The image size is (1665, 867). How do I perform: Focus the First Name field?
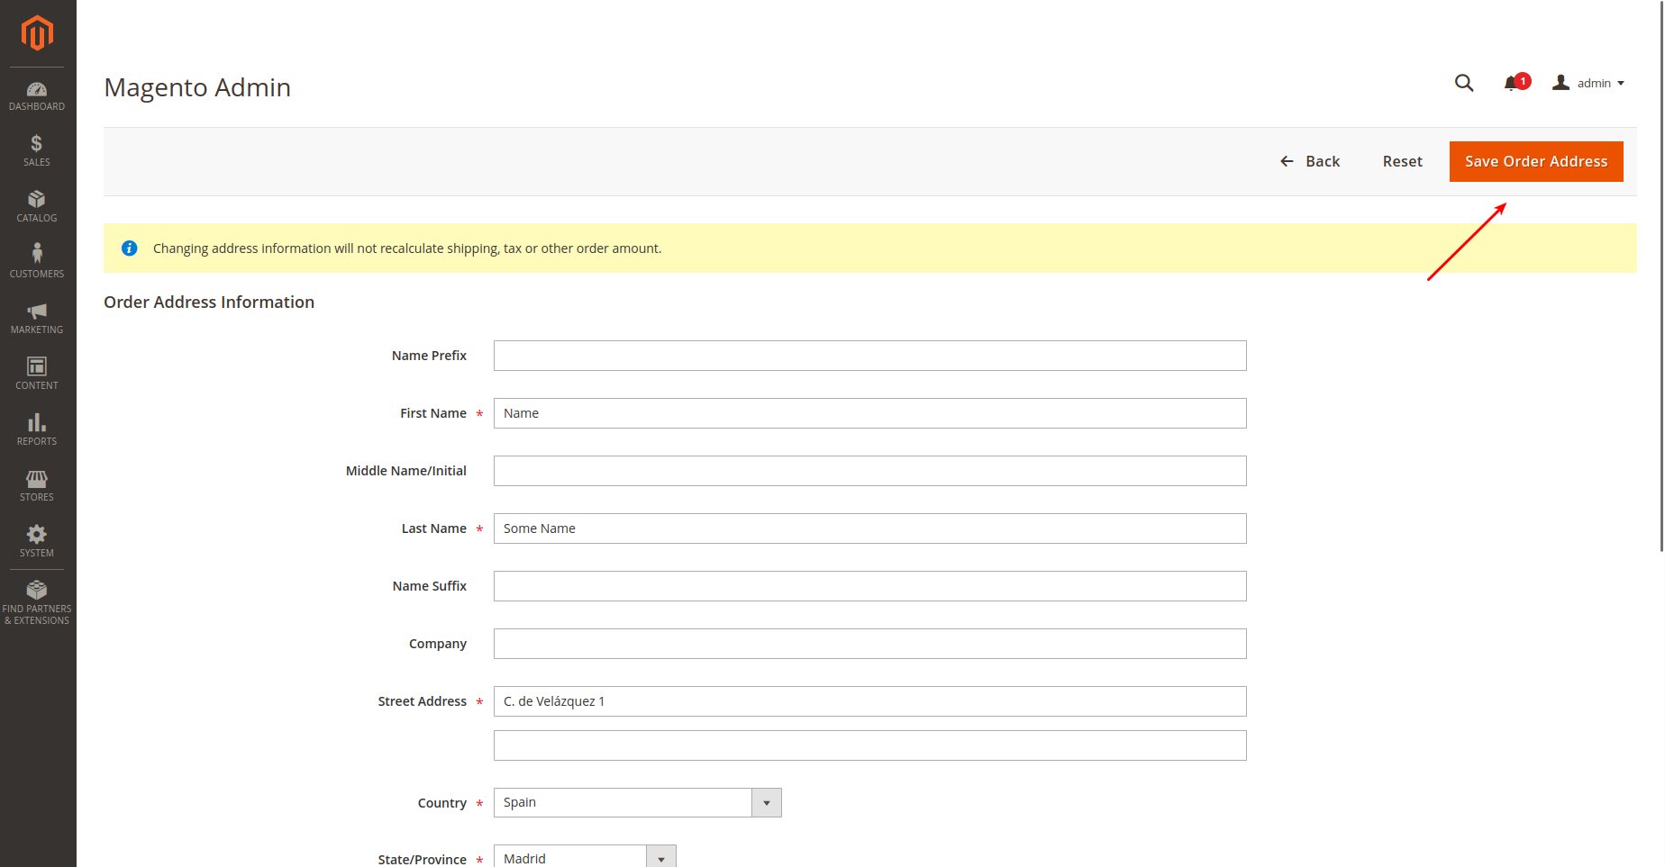tap(870, 413)
